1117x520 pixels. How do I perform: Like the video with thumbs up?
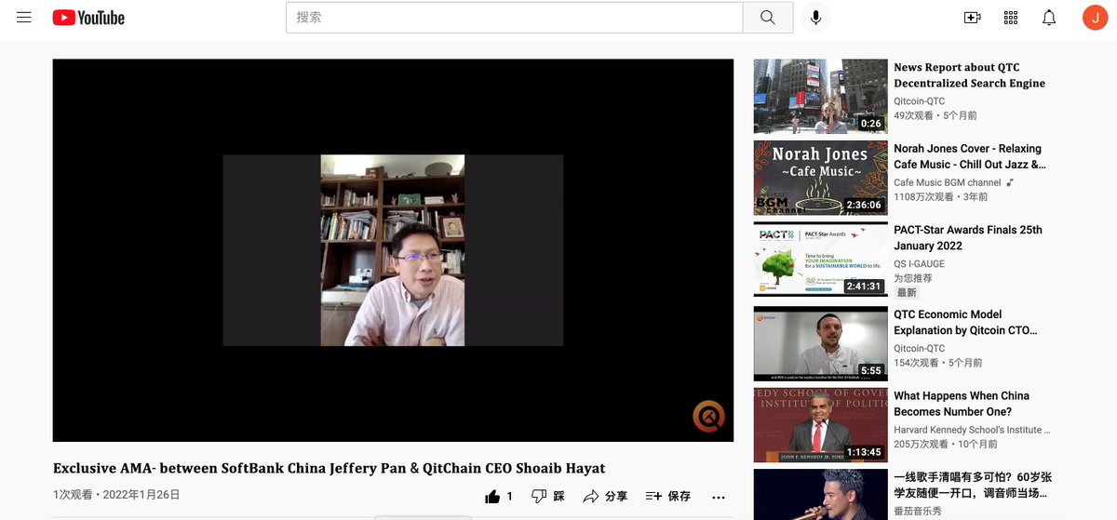tap(492, 497)
